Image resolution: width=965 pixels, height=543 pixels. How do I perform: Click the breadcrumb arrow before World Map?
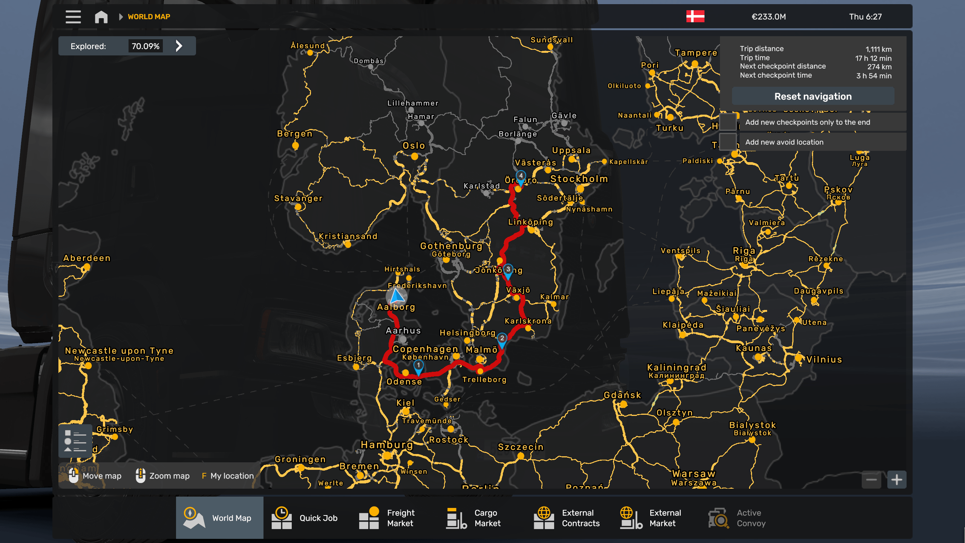pos(121,17)
